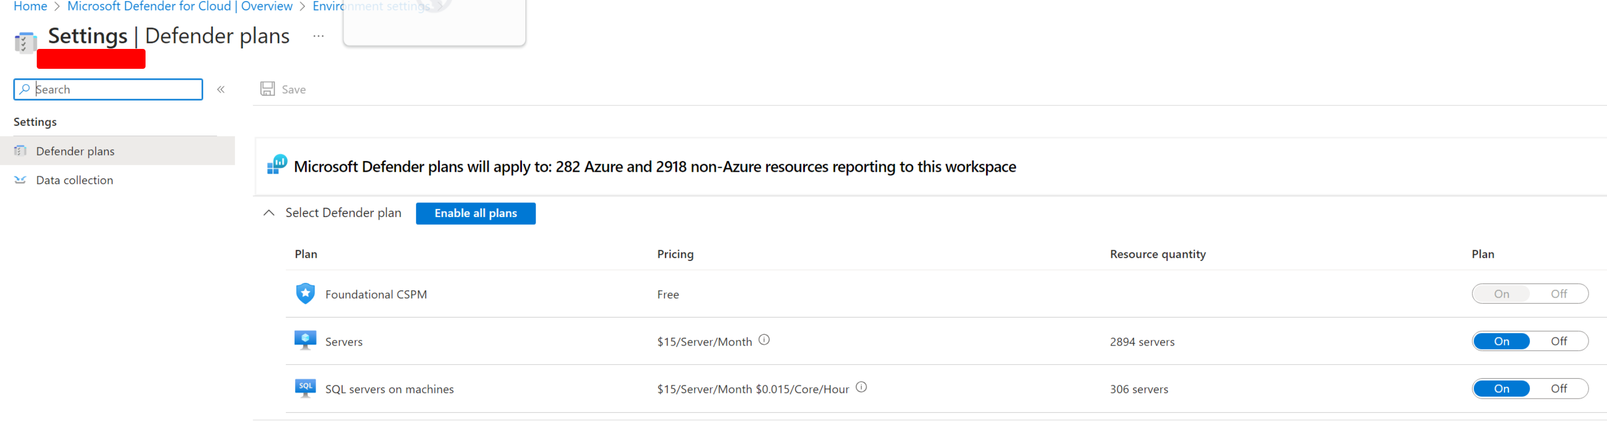Viewport: 1607px width, 448px height.
Task: Click the Save floppy disk icon
Action: (x=268, y=89)
